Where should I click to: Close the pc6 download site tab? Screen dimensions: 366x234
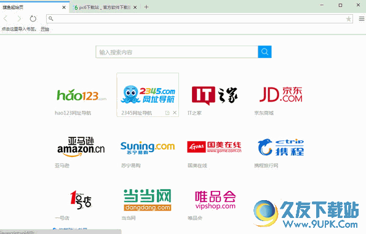coord(135,7)
